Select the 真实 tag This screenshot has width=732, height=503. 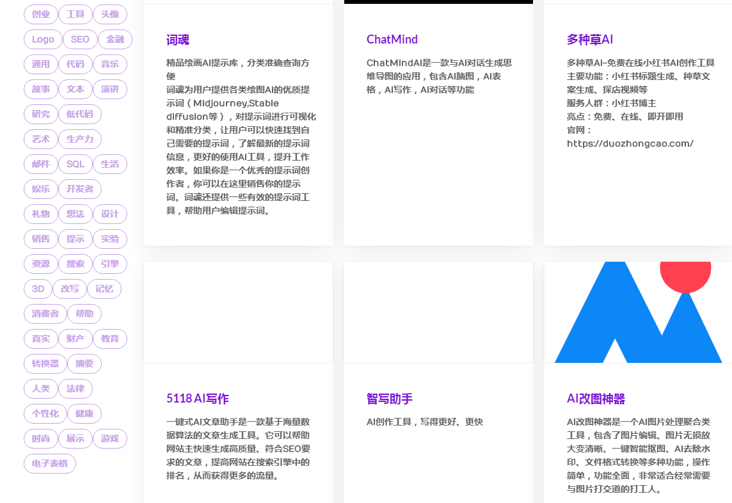pyautogui.click(x=40, y=339)
